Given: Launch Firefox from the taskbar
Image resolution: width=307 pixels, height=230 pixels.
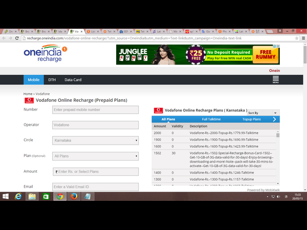Looking at the screenshot, I should [73, 196].
